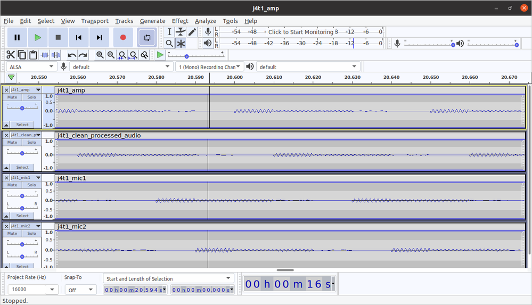Open the ALSA audio host dropdown
Image resolution: width=532 pixels, height=305 pixels.
tap(30, 67)
